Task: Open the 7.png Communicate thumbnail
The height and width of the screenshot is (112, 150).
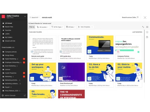Action: 100,45
